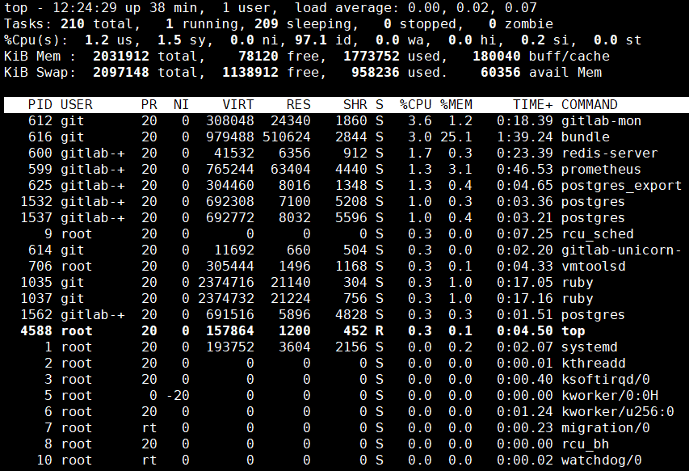Select the gitlab-mon command name

coord(597,121)
